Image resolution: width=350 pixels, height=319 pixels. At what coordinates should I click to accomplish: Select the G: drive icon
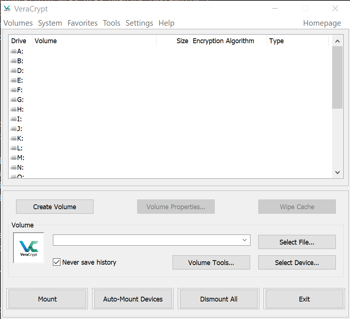(x=13, y=100)
